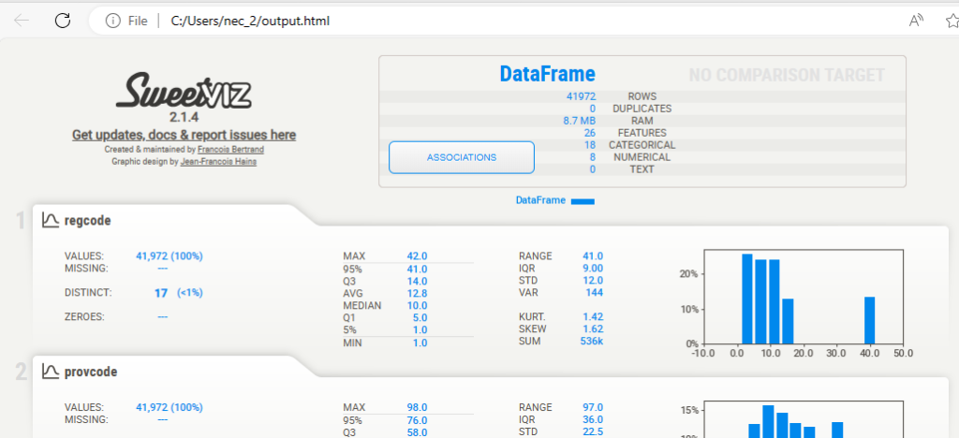This screenshot has height=438, width=959.
Task: Open the Get updates, docs & report issues link
Action: (184, 136)
